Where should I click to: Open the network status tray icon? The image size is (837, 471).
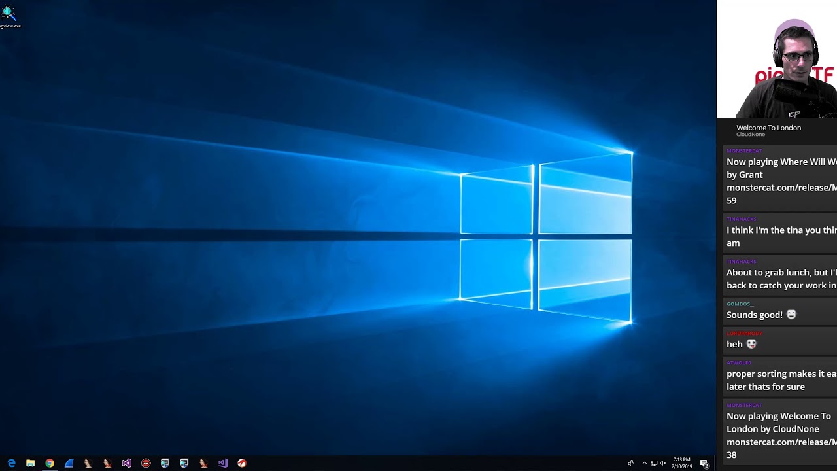pos(654,463)
